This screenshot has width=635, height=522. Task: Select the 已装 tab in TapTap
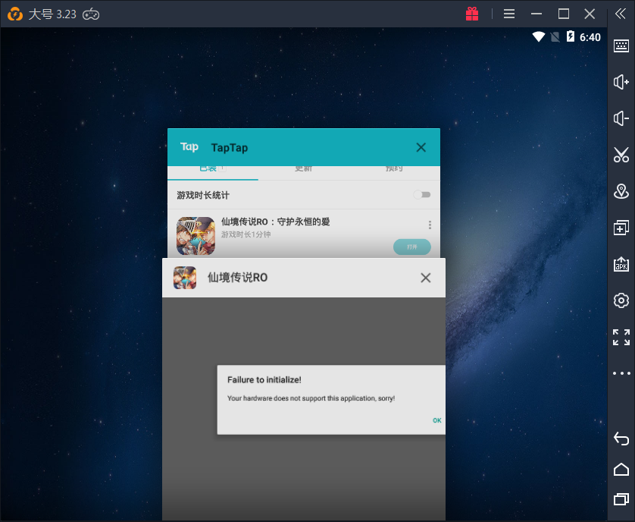[x=213, y=168]
